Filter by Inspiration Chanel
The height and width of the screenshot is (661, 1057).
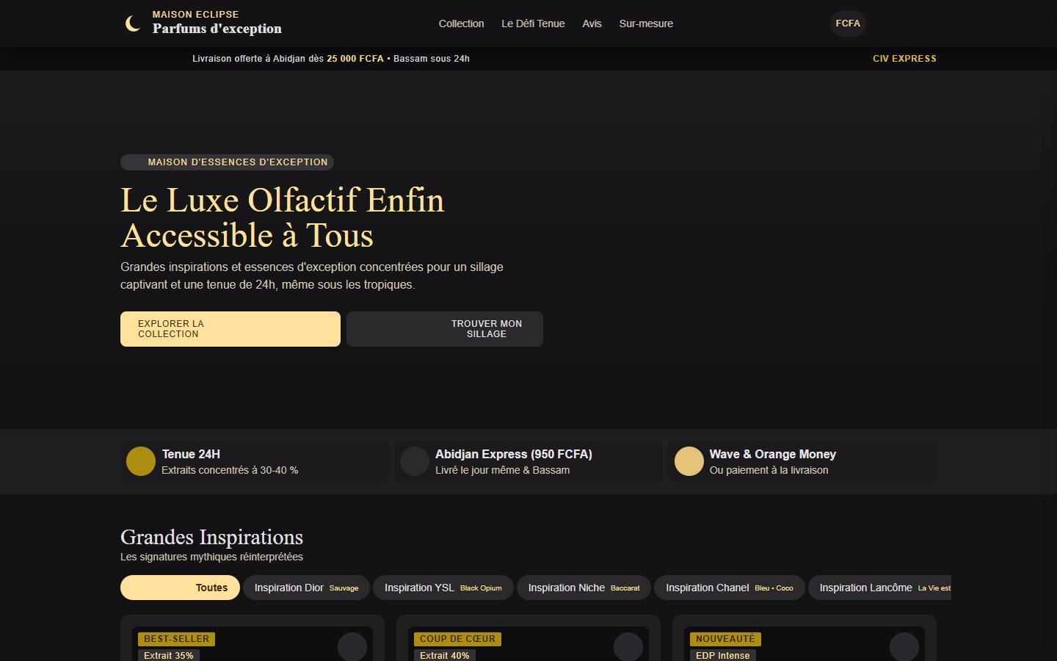730,588
